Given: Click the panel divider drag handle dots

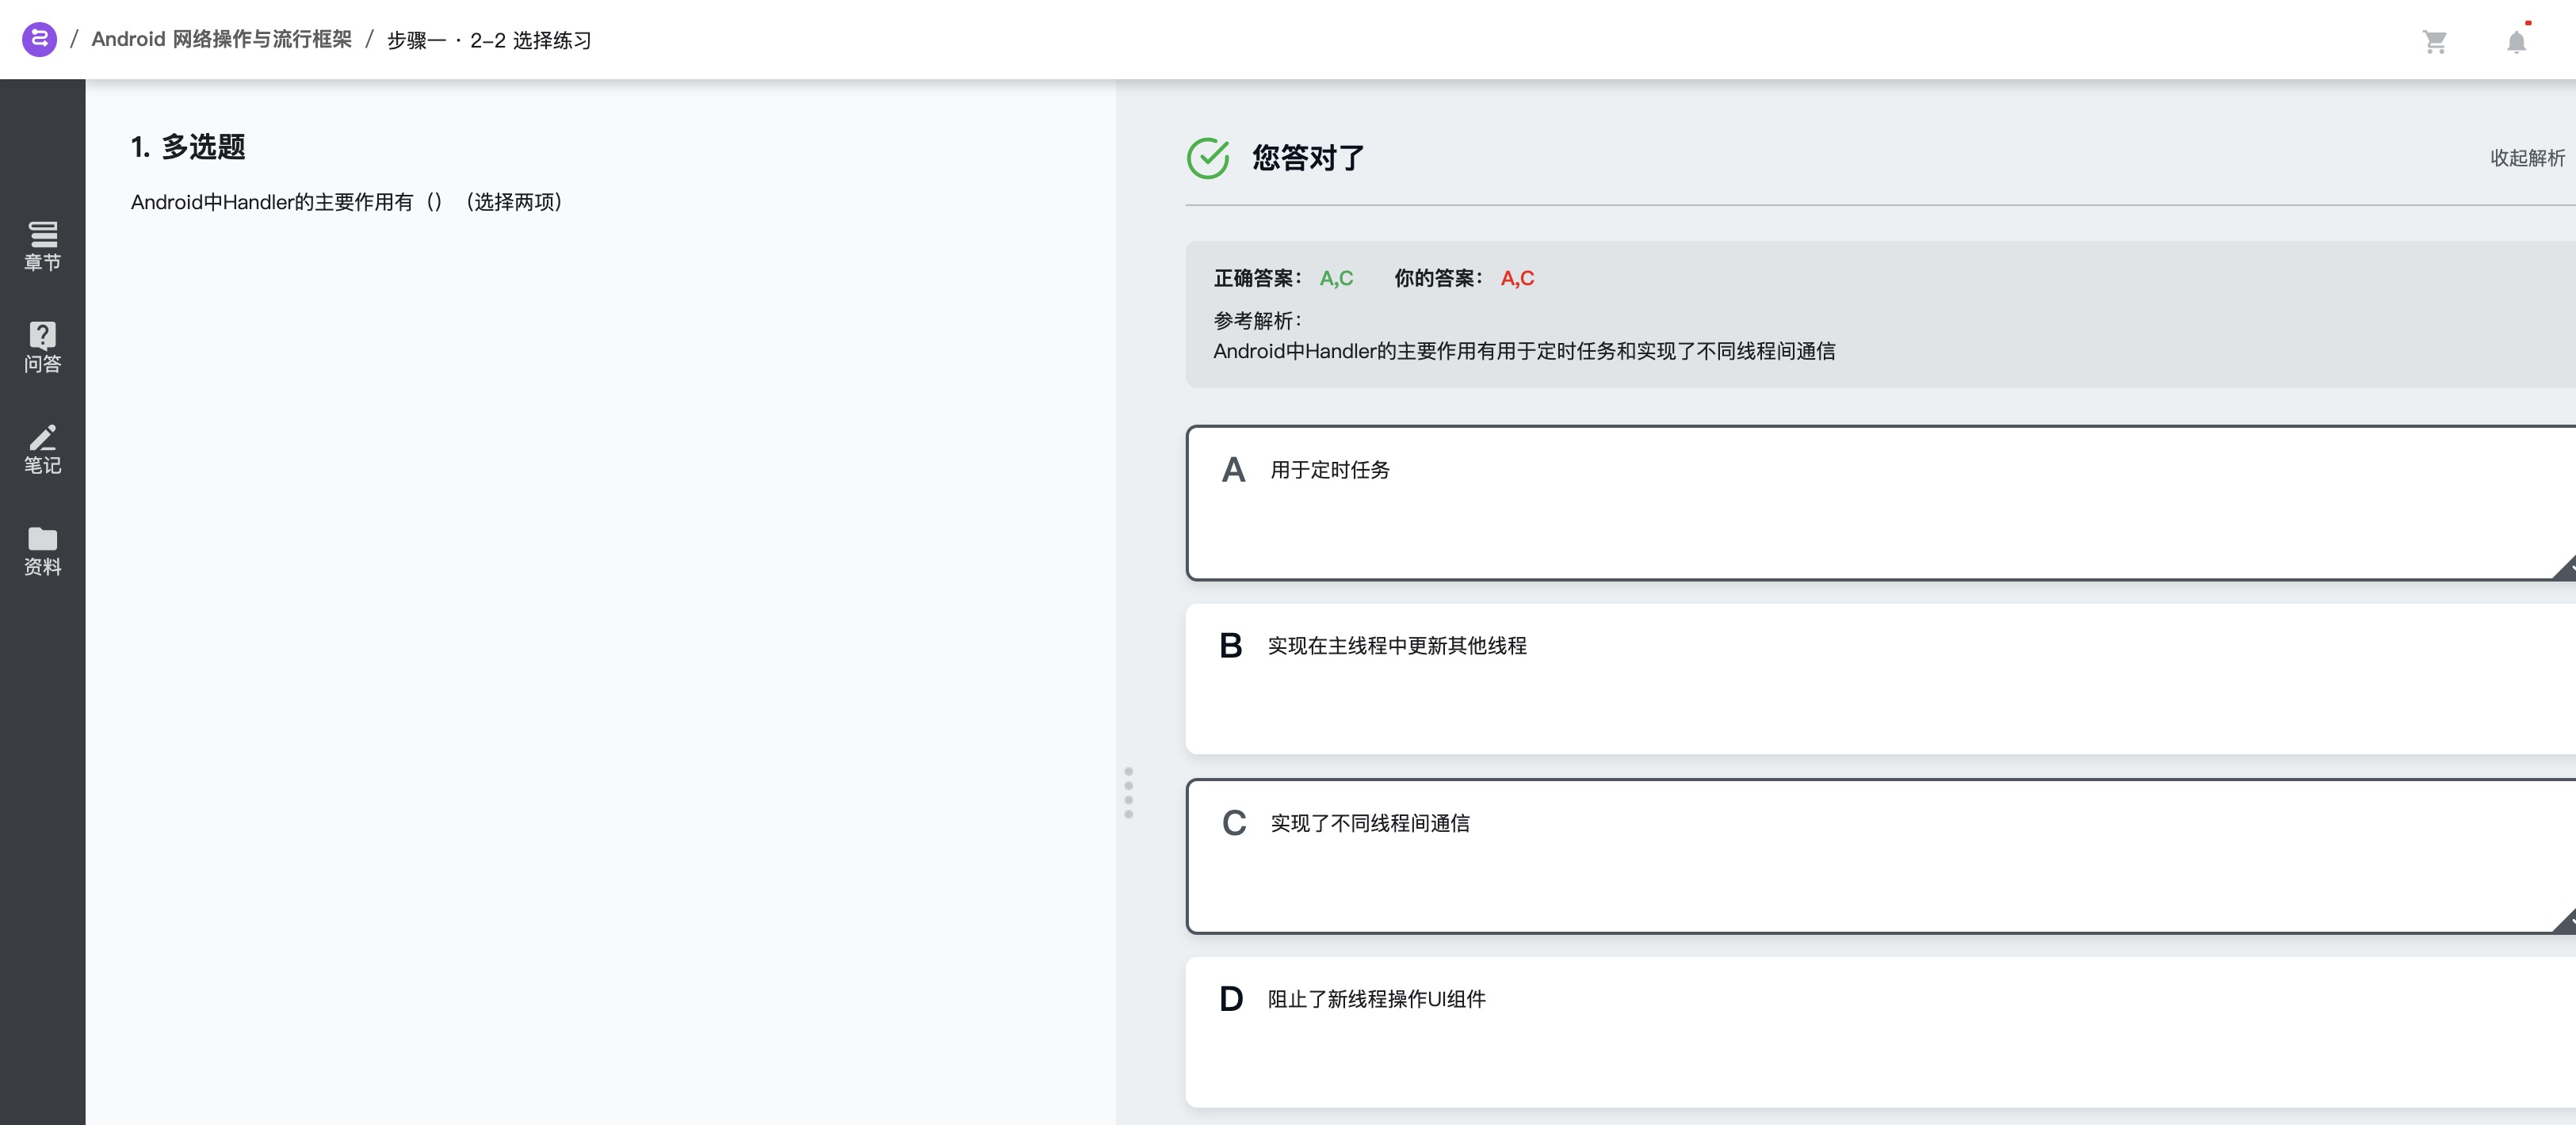Looking at the screenshot, I should click(x=1129, y=792).
